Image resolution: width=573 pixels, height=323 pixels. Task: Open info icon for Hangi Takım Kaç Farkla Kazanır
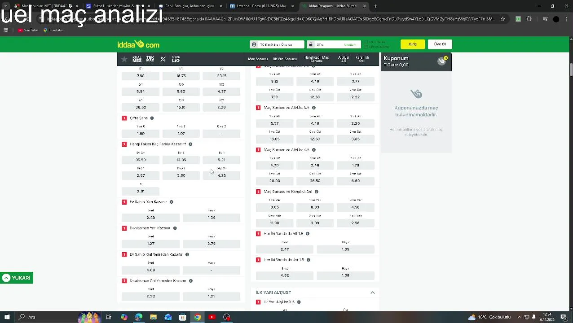click(190, 144)
